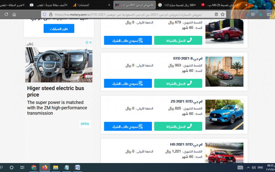Close the ad with the X icon

(x=90, y=42)
